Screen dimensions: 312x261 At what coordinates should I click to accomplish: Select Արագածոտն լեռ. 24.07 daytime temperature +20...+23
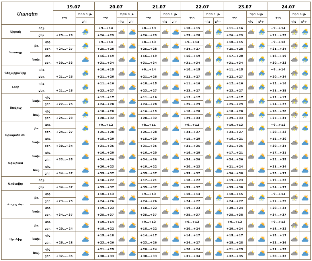278,132
